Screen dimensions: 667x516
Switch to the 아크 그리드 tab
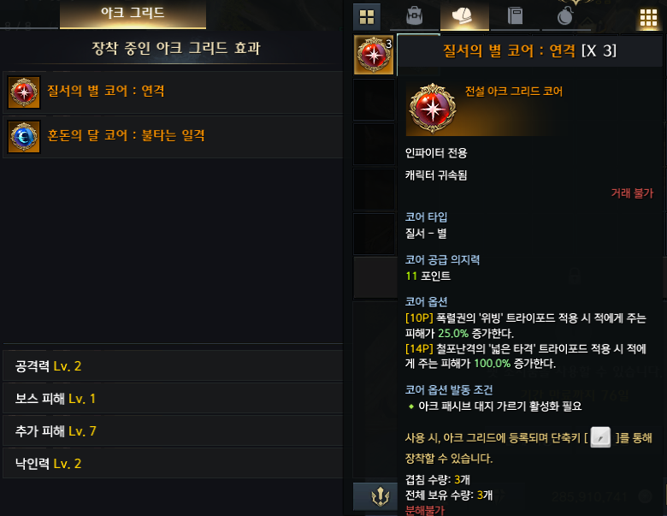pyautogui.click(x=133, y=14)
